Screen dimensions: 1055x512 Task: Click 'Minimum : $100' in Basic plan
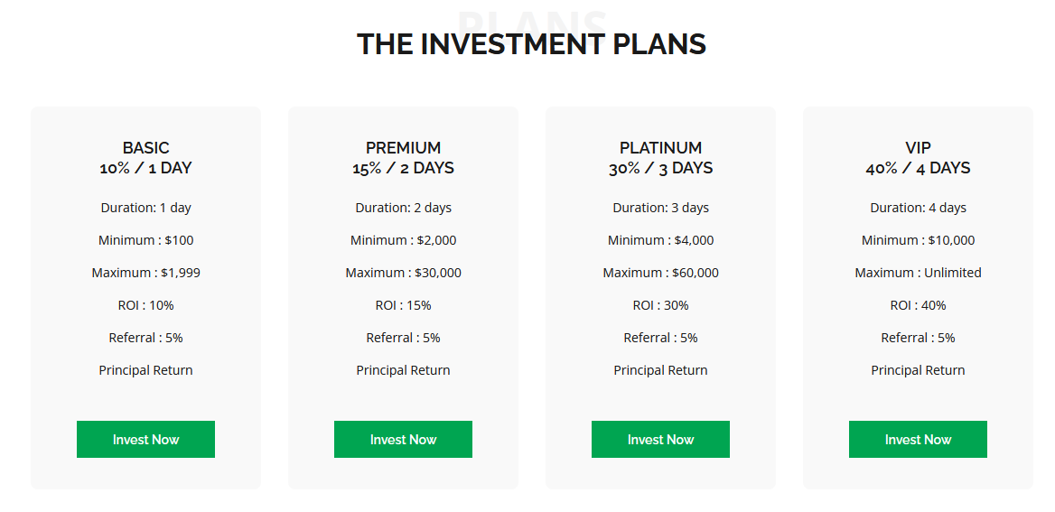[145, 240]
